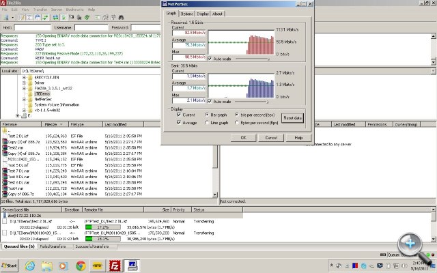Expand the NetPerSec folder tree node
The width and height of the screenshot is (437, 273).
tap(24, 99)
